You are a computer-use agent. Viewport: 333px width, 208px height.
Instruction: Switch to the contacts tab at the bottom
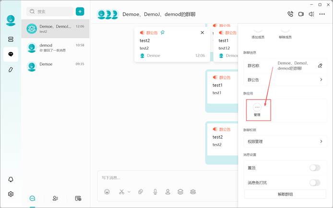pos(55,198)
